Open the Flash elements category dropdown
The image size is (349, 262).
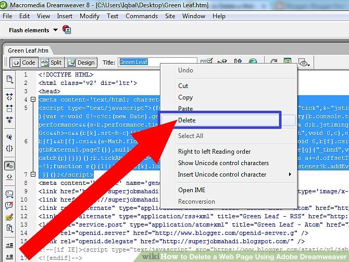coord(55,30)
